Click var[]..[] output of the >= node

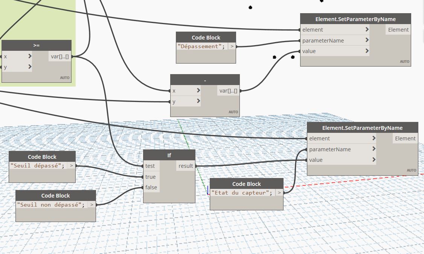60,56
